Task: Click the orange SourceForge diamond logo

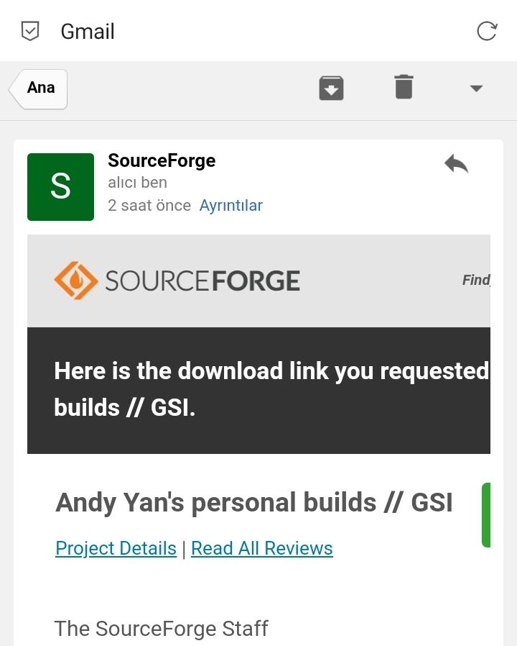Action: click(75, 280)
